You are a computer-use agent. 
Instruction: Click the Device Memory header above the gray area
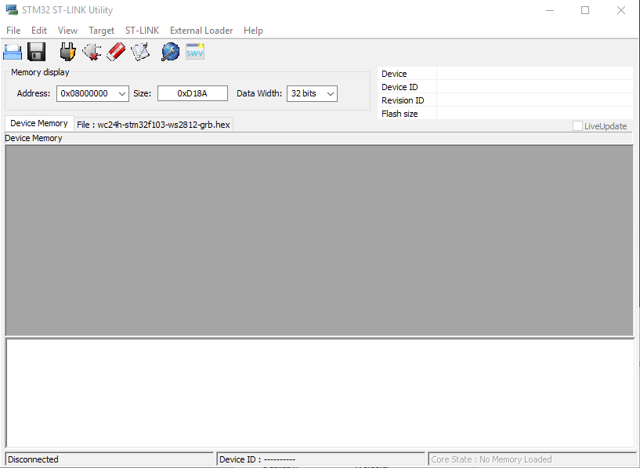click(x=34, y=138)
